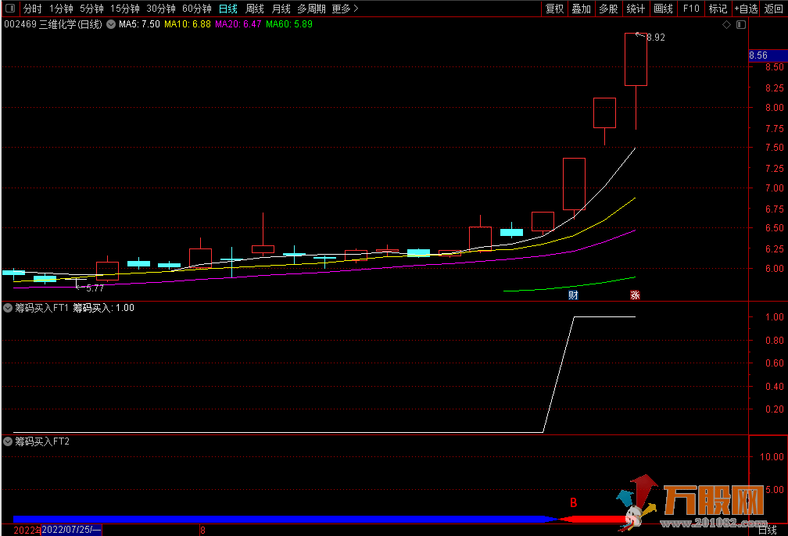Switch to the 周线 weekly tab
The width and height of the screenshot is (788, 536).
tap(255, 9)
